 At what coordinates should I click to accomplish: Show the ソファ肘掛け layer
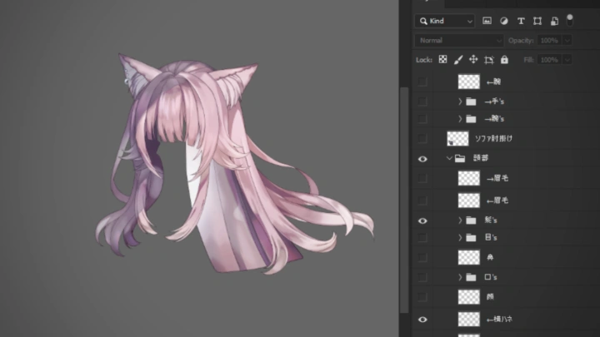422,138
